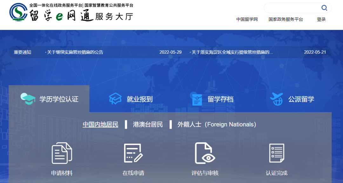The height and width of the screenshot is (183, 343).
Task: Click the 全国一体化在线政务服务平台 header text
Action: click(56, 5)
